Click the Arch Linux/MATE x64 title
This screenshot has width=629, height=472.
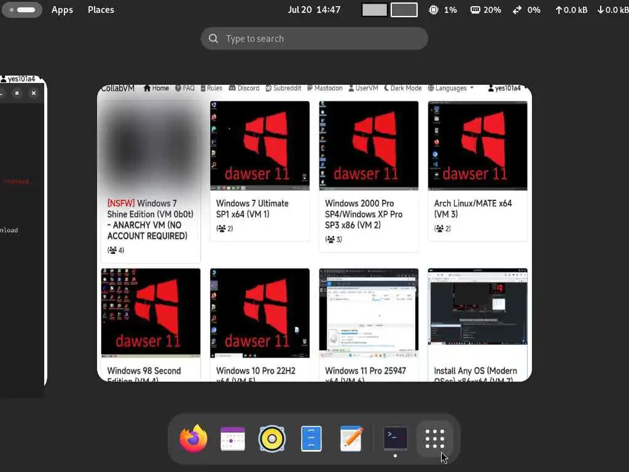(473, 209)
